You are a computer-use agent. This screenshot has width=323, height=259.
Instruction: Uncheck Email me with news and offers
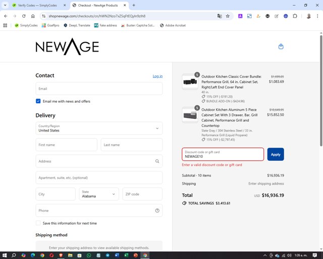coord(38,101)
